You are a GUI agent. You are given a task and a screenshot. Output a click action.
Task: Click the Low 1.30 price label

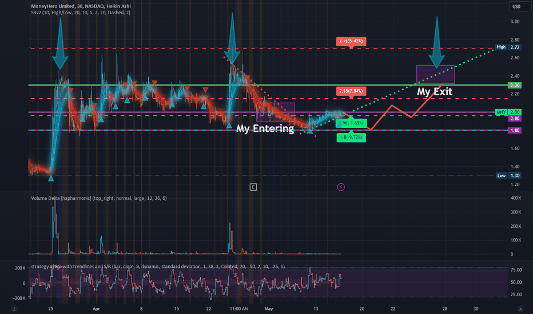click(508, 175)
